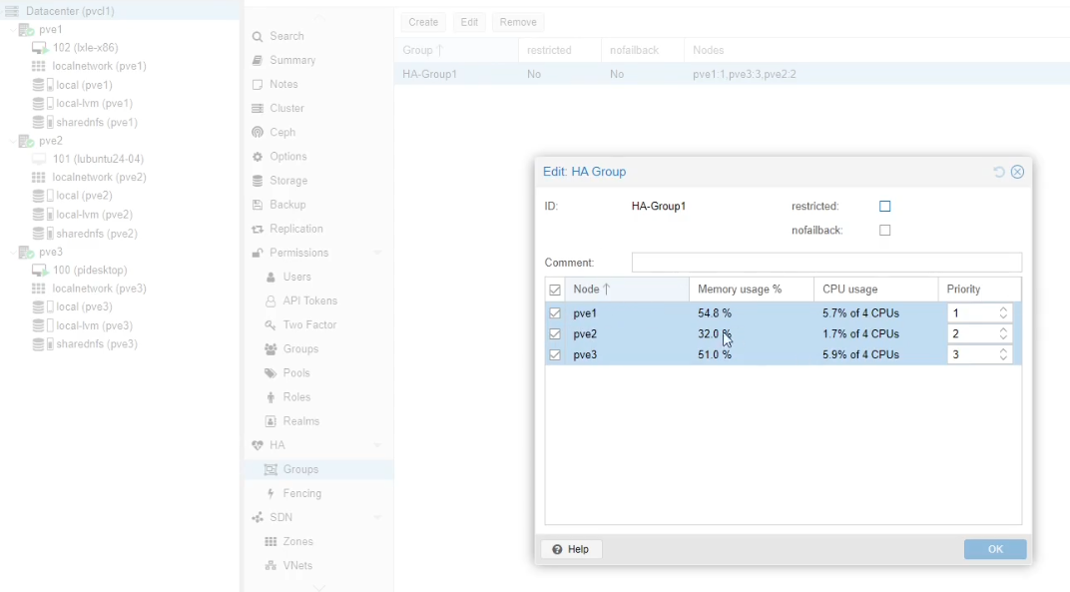Click the Datacenter (pvcl1) server icon

(x=12, y=11)
